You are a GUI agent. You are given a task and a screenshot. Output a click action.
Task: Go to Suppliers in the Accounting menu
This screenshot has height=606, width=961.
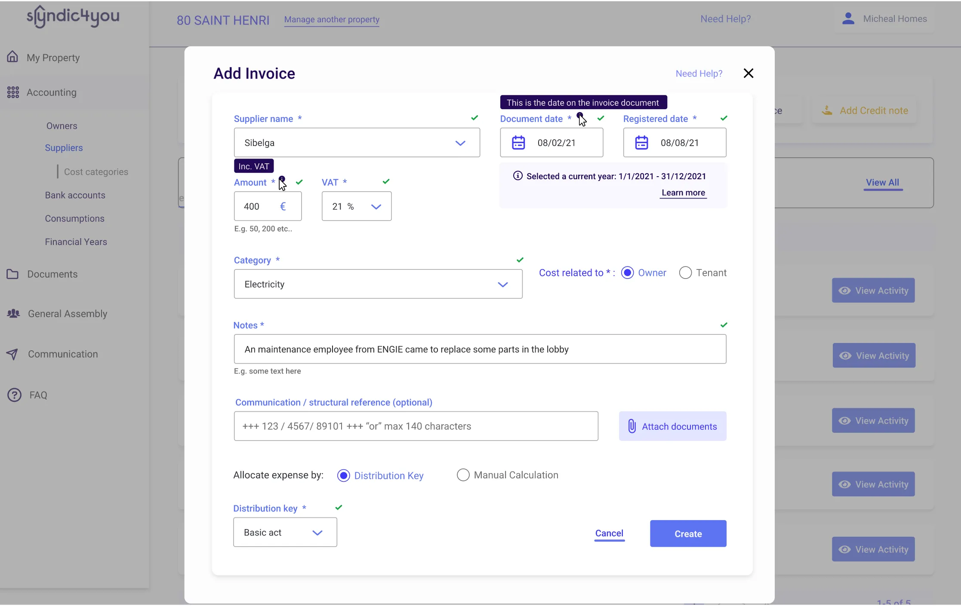pyautogui.click(x=64, y=147)
